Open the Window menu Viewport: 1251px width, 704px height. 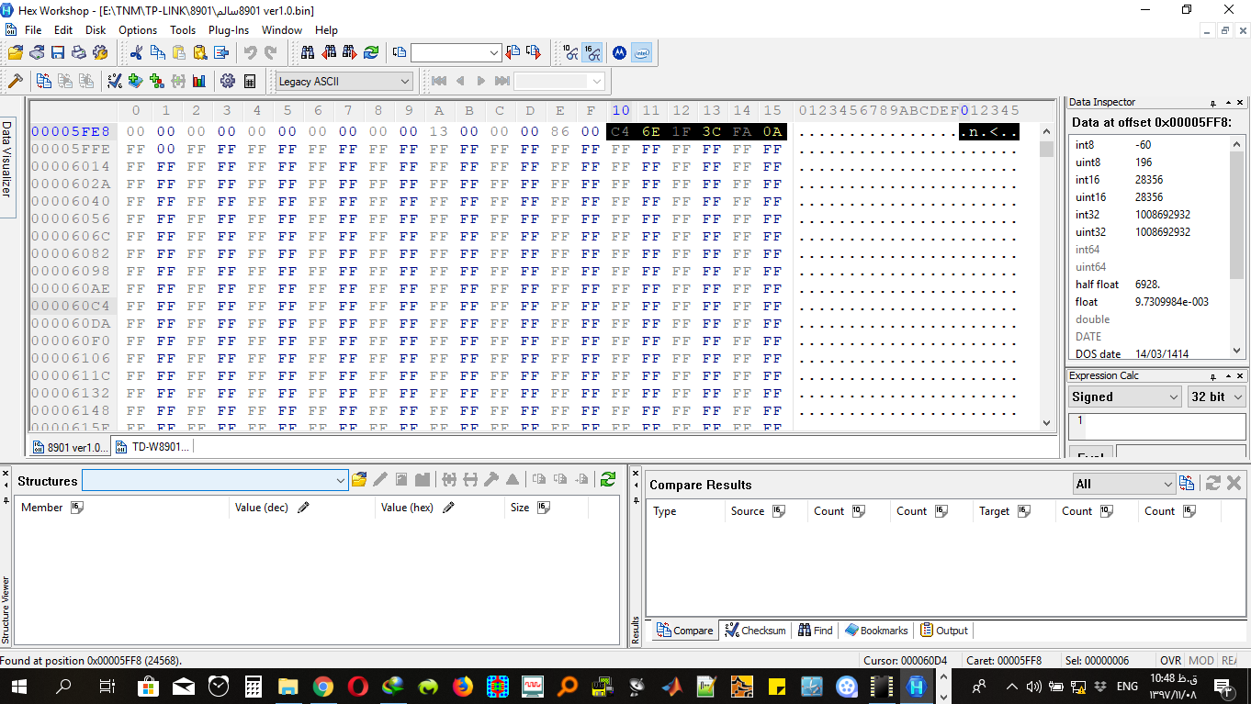[282, 29]
